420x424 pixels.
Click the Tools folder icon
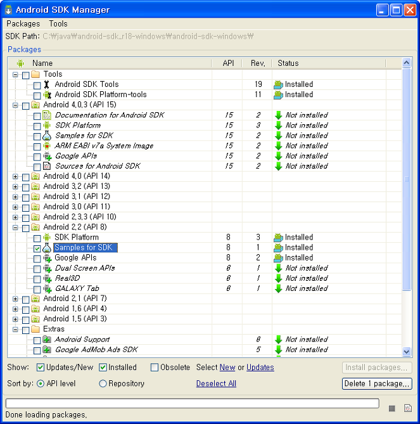coord(35,74)
